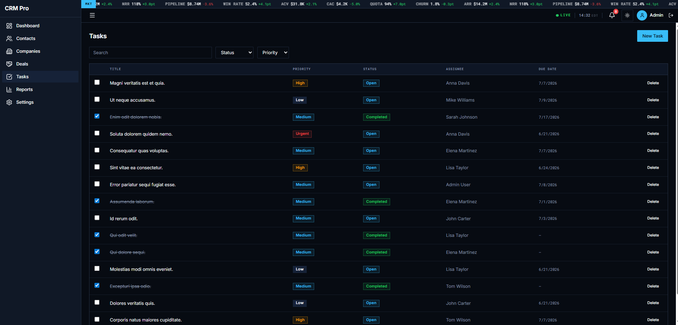678x325 pixels.
Task: Expand the Status filter dropdown
Action: 234,53
